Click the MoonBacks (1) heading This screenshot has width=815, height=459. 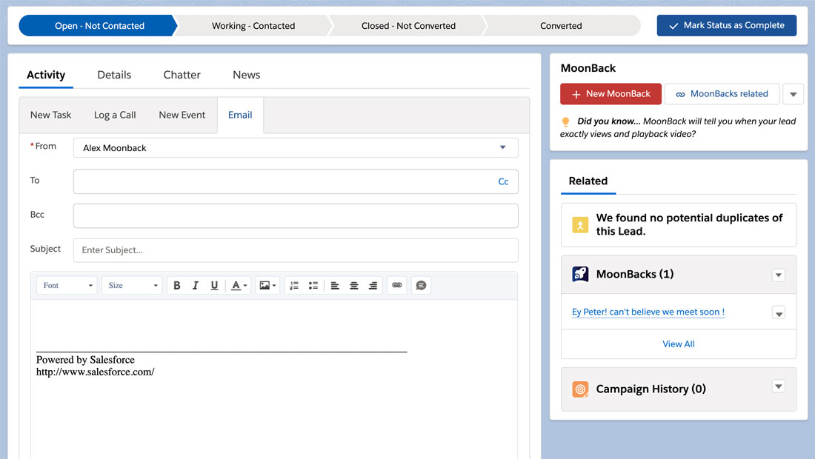point(635,274)
